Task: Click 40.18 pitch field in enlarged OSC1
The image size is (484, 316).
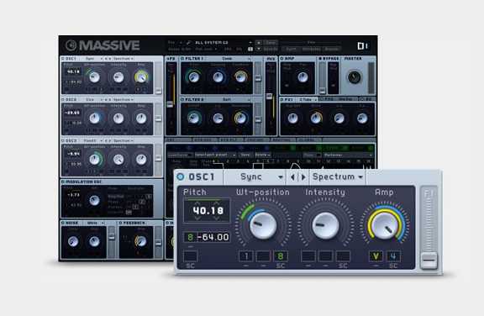Action: pos(208,211)
